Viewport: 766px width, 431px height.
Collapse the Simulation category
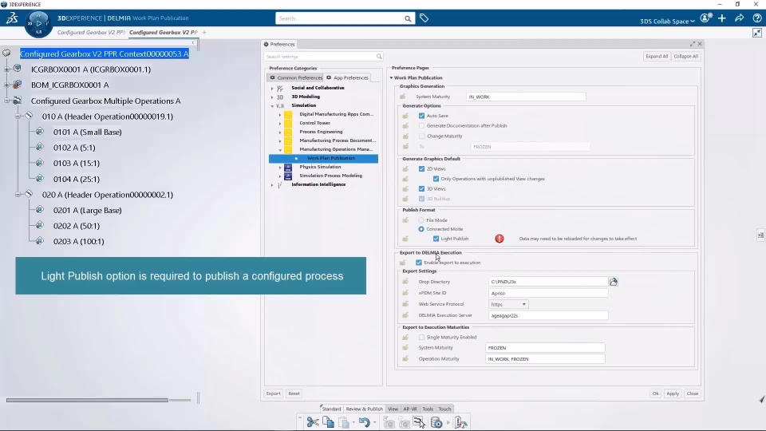tap(272, 105)
